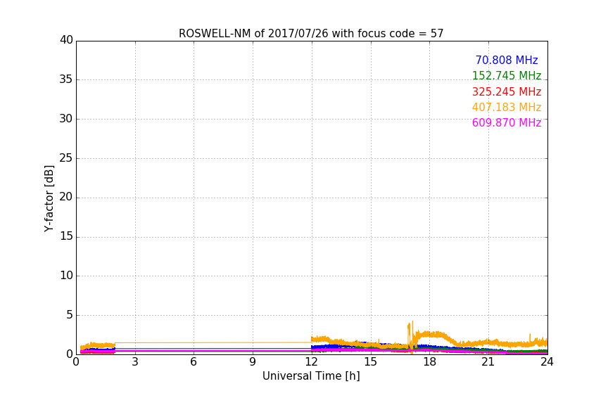Image resolution: width=608 pixels, height=405 pixels.
Task: Select the 70.808 MHz legend label
Action: pyautogui.click(x=507, y=60)
